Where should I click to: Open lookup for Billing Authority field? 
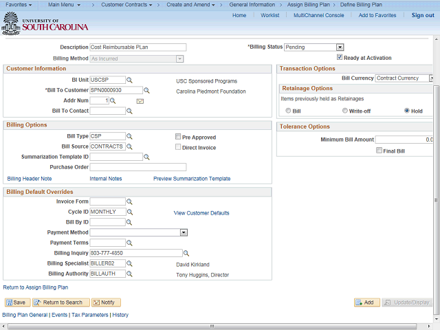pyautogui.click(x=129, y=274)
